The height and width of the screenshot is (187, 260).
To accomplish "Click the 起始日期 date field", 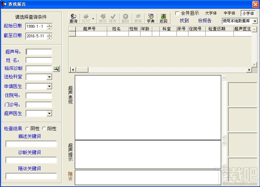I will [x=36, y=26].
